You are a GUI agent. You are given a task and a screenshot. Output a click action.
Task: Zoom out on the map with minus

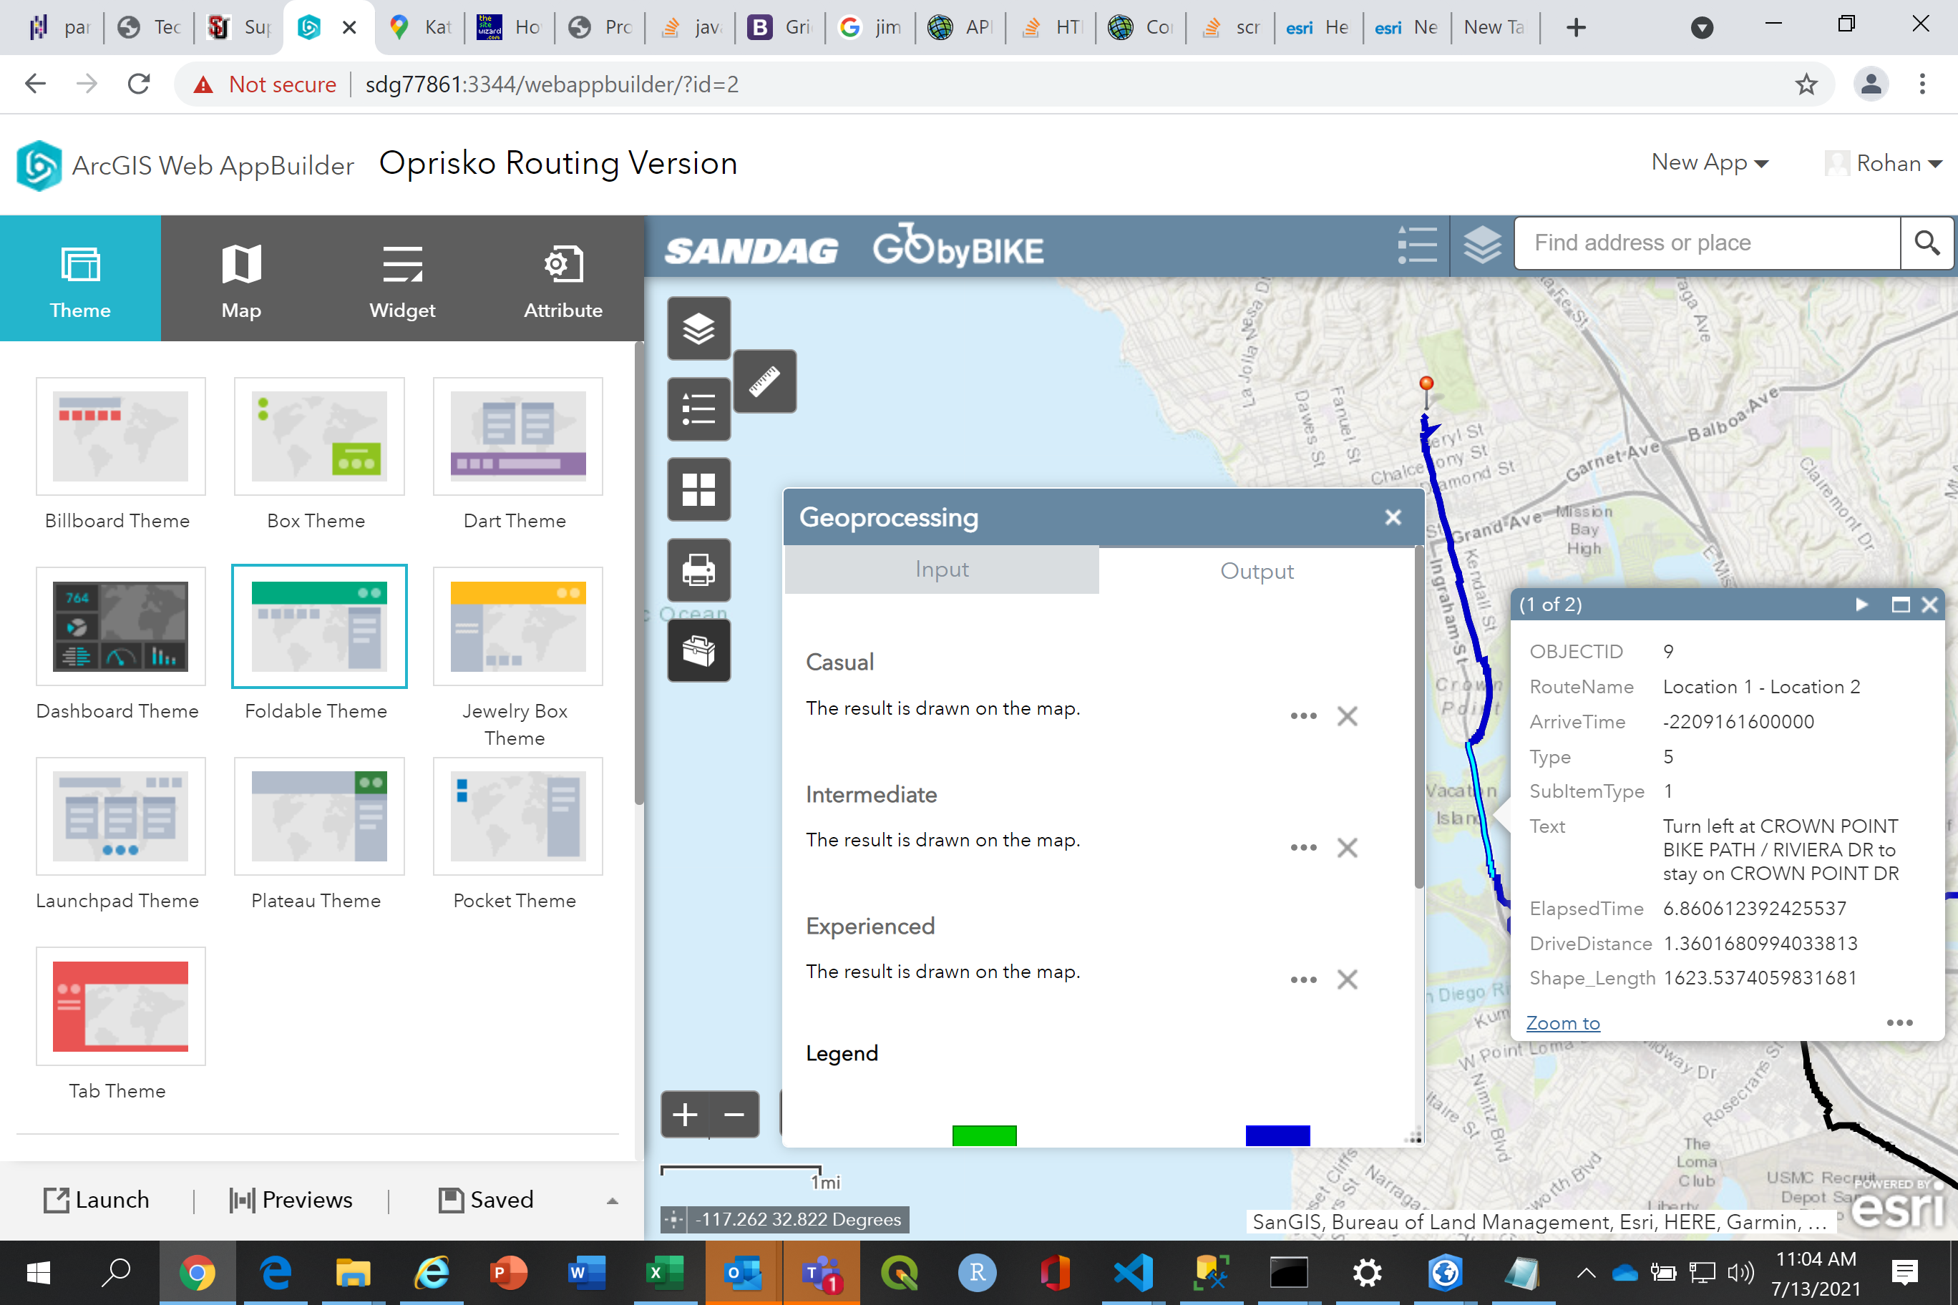[x=734, y=1115]
